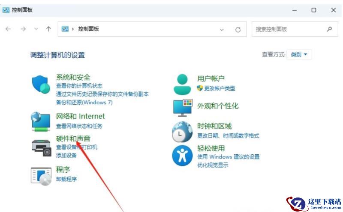Click the Control Panel icon in the address bar
This screenshot has width=343, height=212.
click(65, 29)
